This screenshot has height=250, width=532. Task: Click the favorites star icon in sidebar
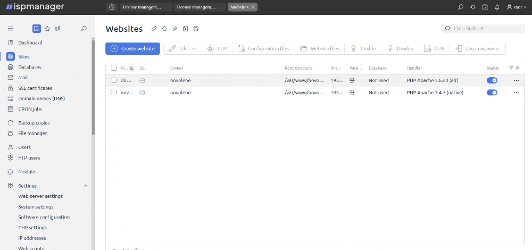[x=47, y=29]
